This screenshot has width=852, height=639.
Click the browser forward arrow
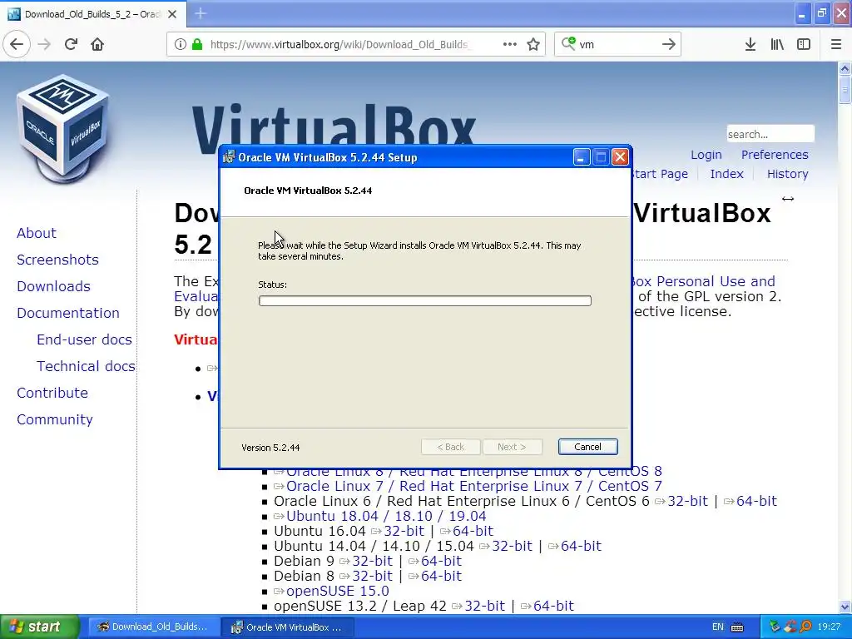pyautogui.click(x=44, y=44)
